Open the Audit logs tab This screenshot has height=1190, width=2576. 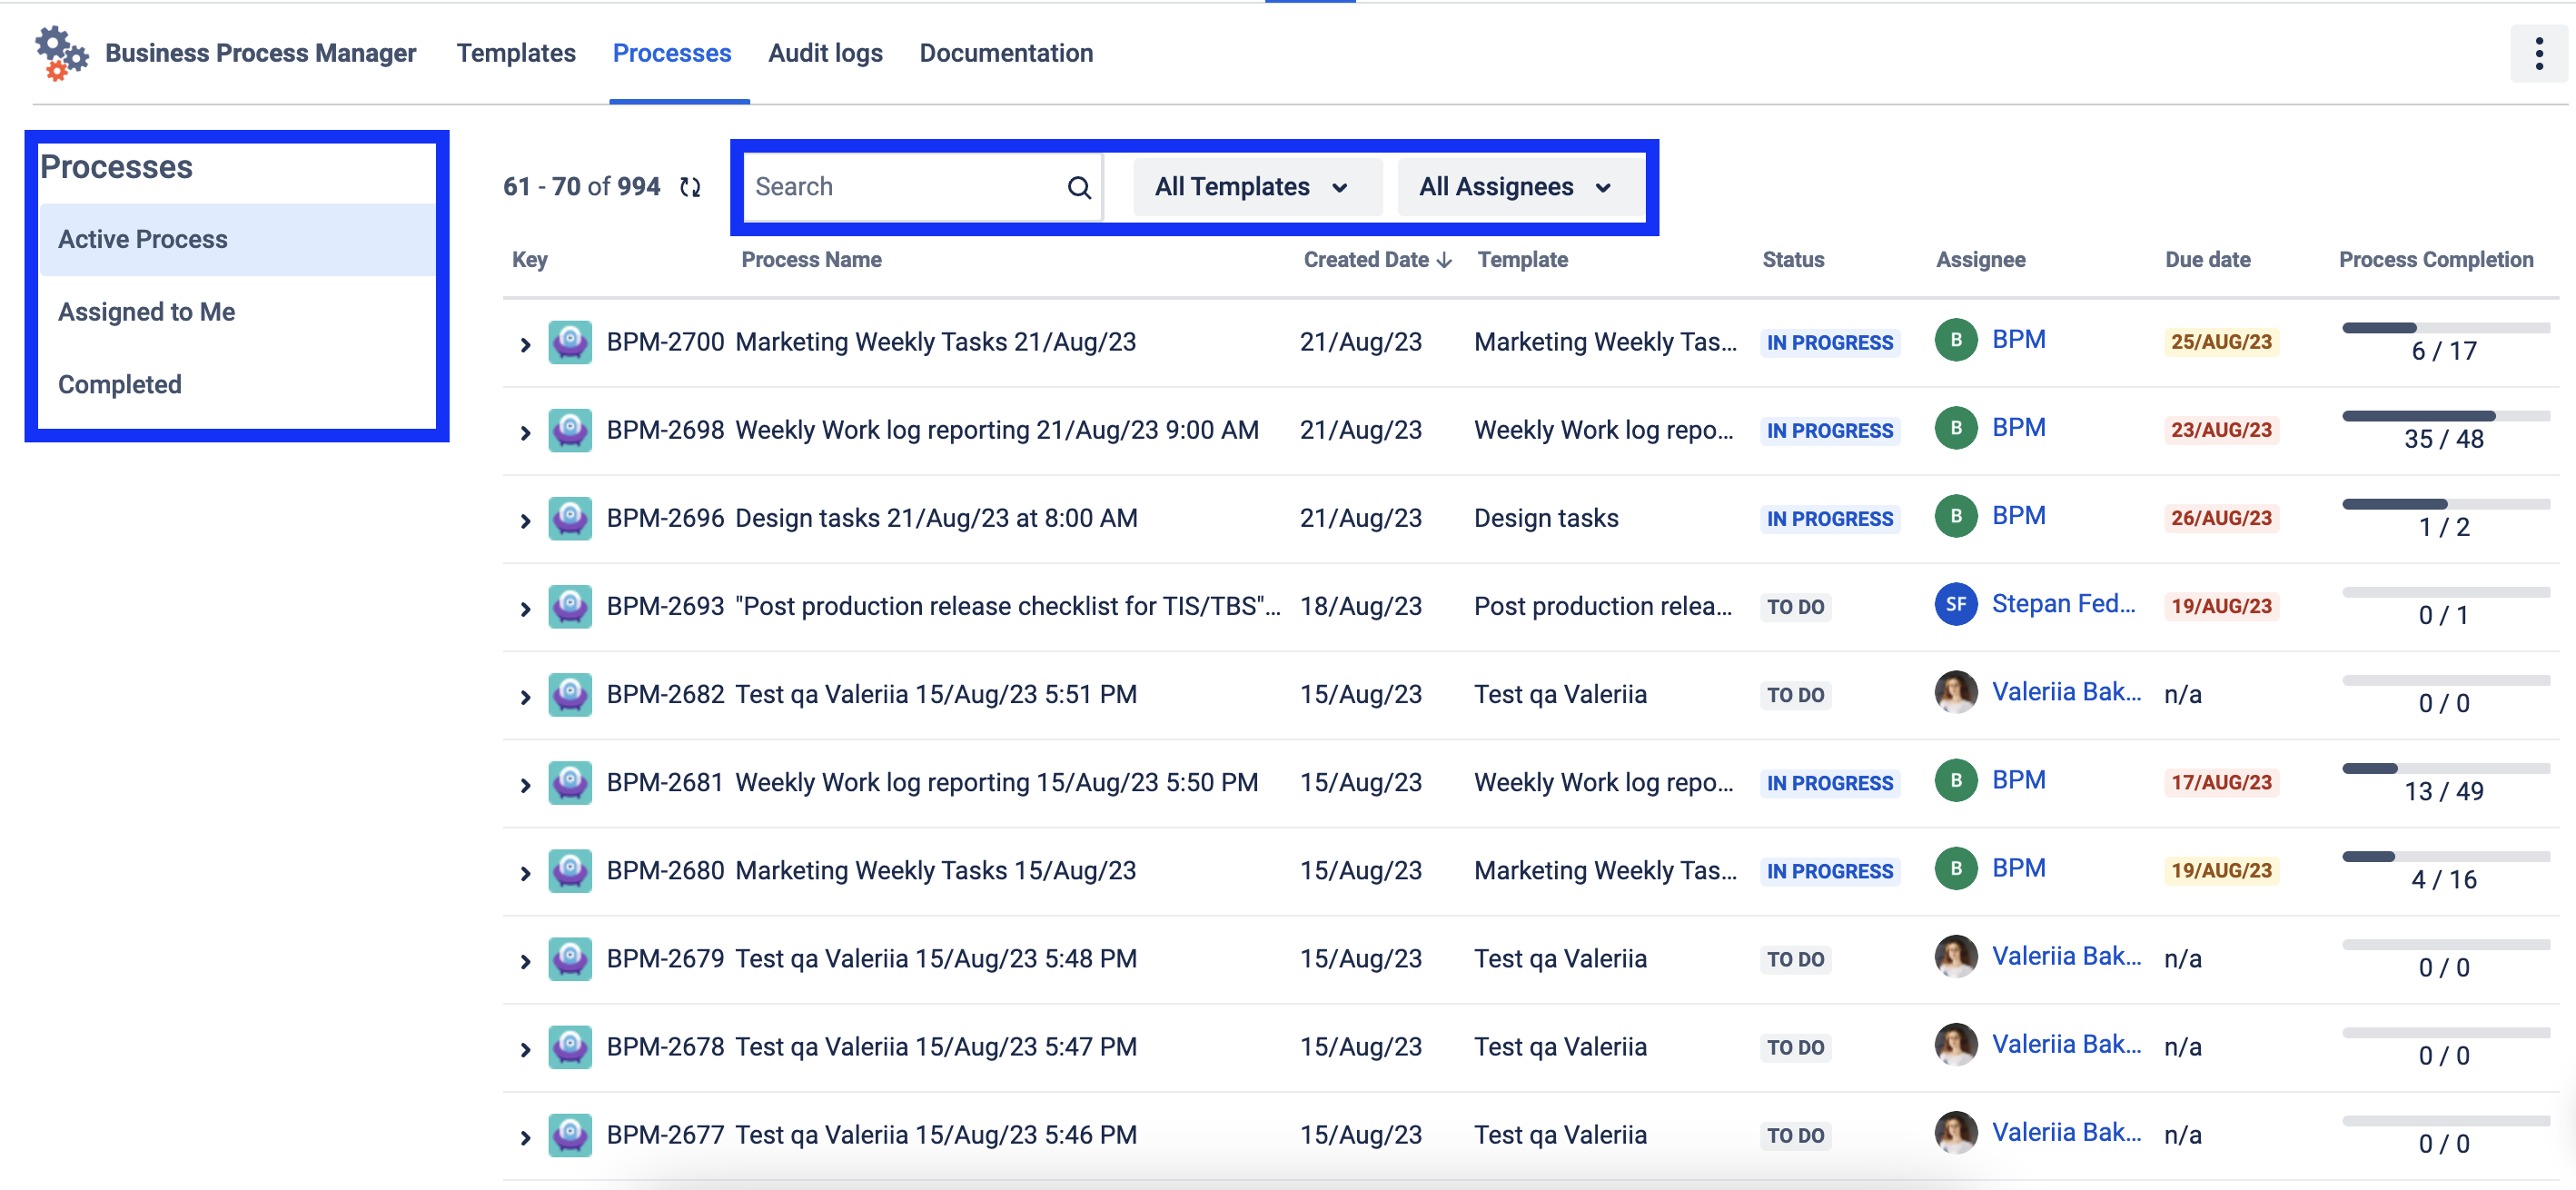tap(825, 53)
